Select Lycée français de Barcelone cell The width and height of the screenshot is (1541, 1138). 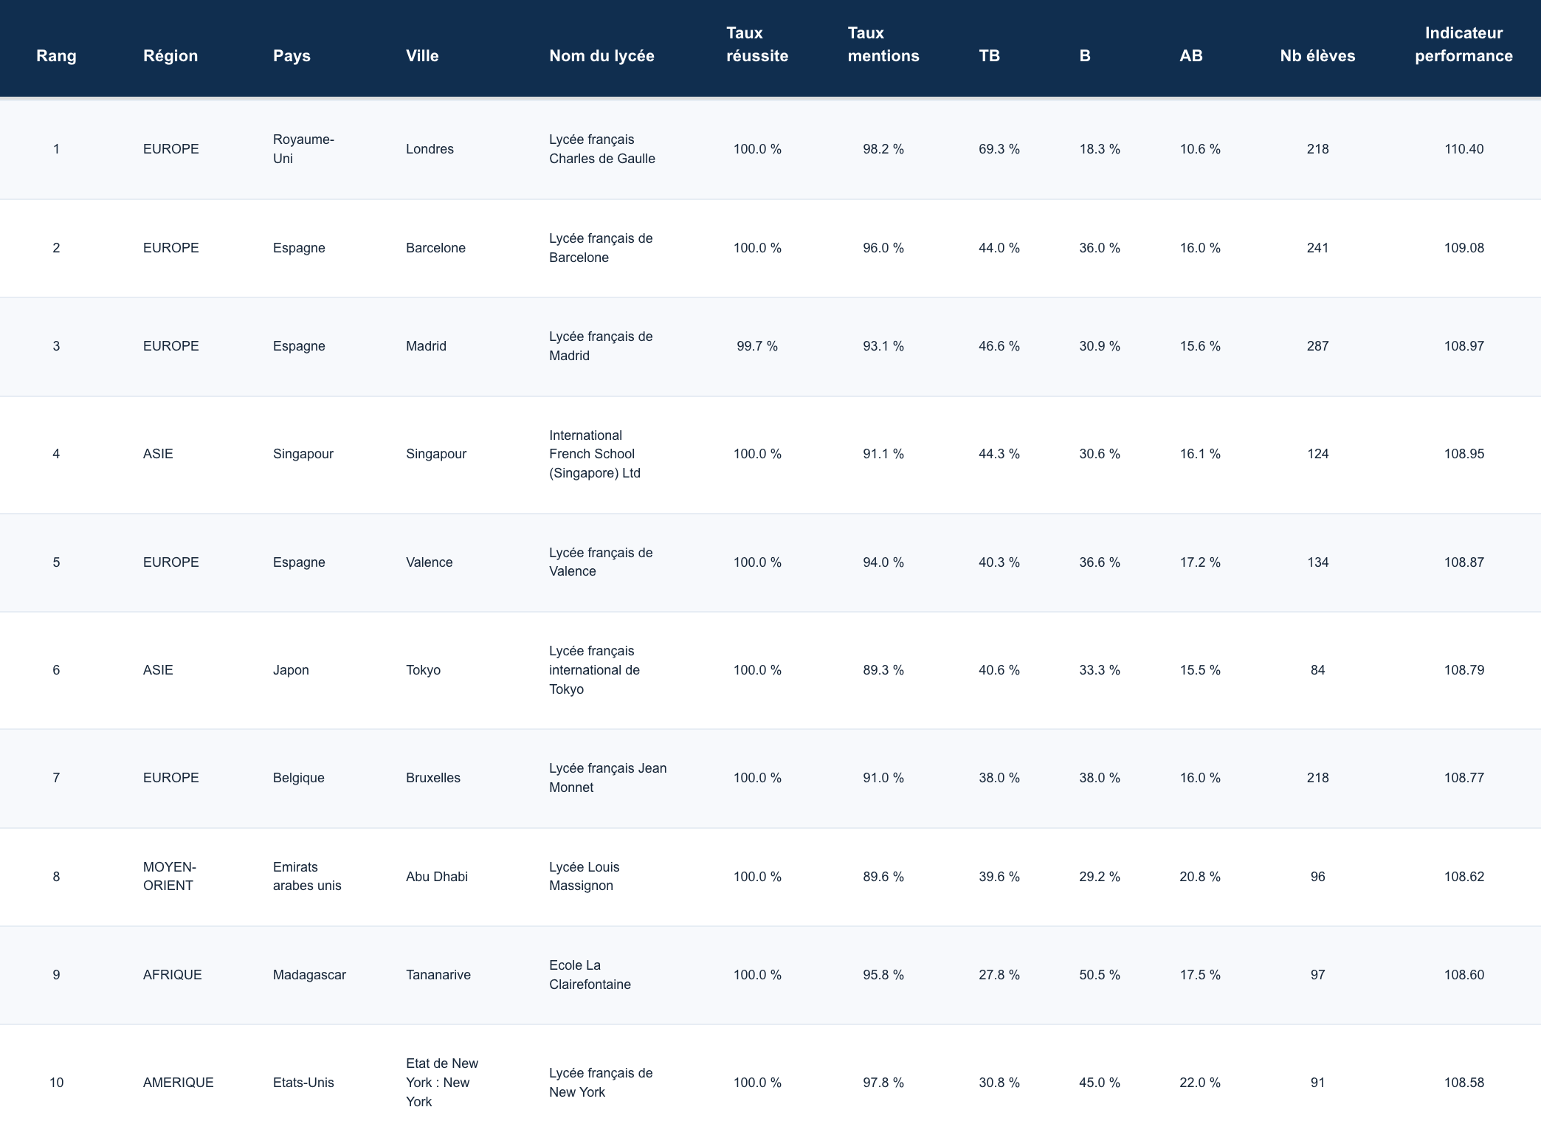[601, 248]
